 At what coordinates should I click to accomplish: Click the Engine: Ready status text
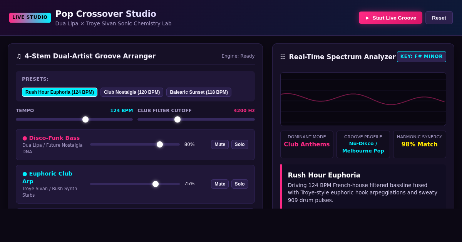[x=238, y=56]
